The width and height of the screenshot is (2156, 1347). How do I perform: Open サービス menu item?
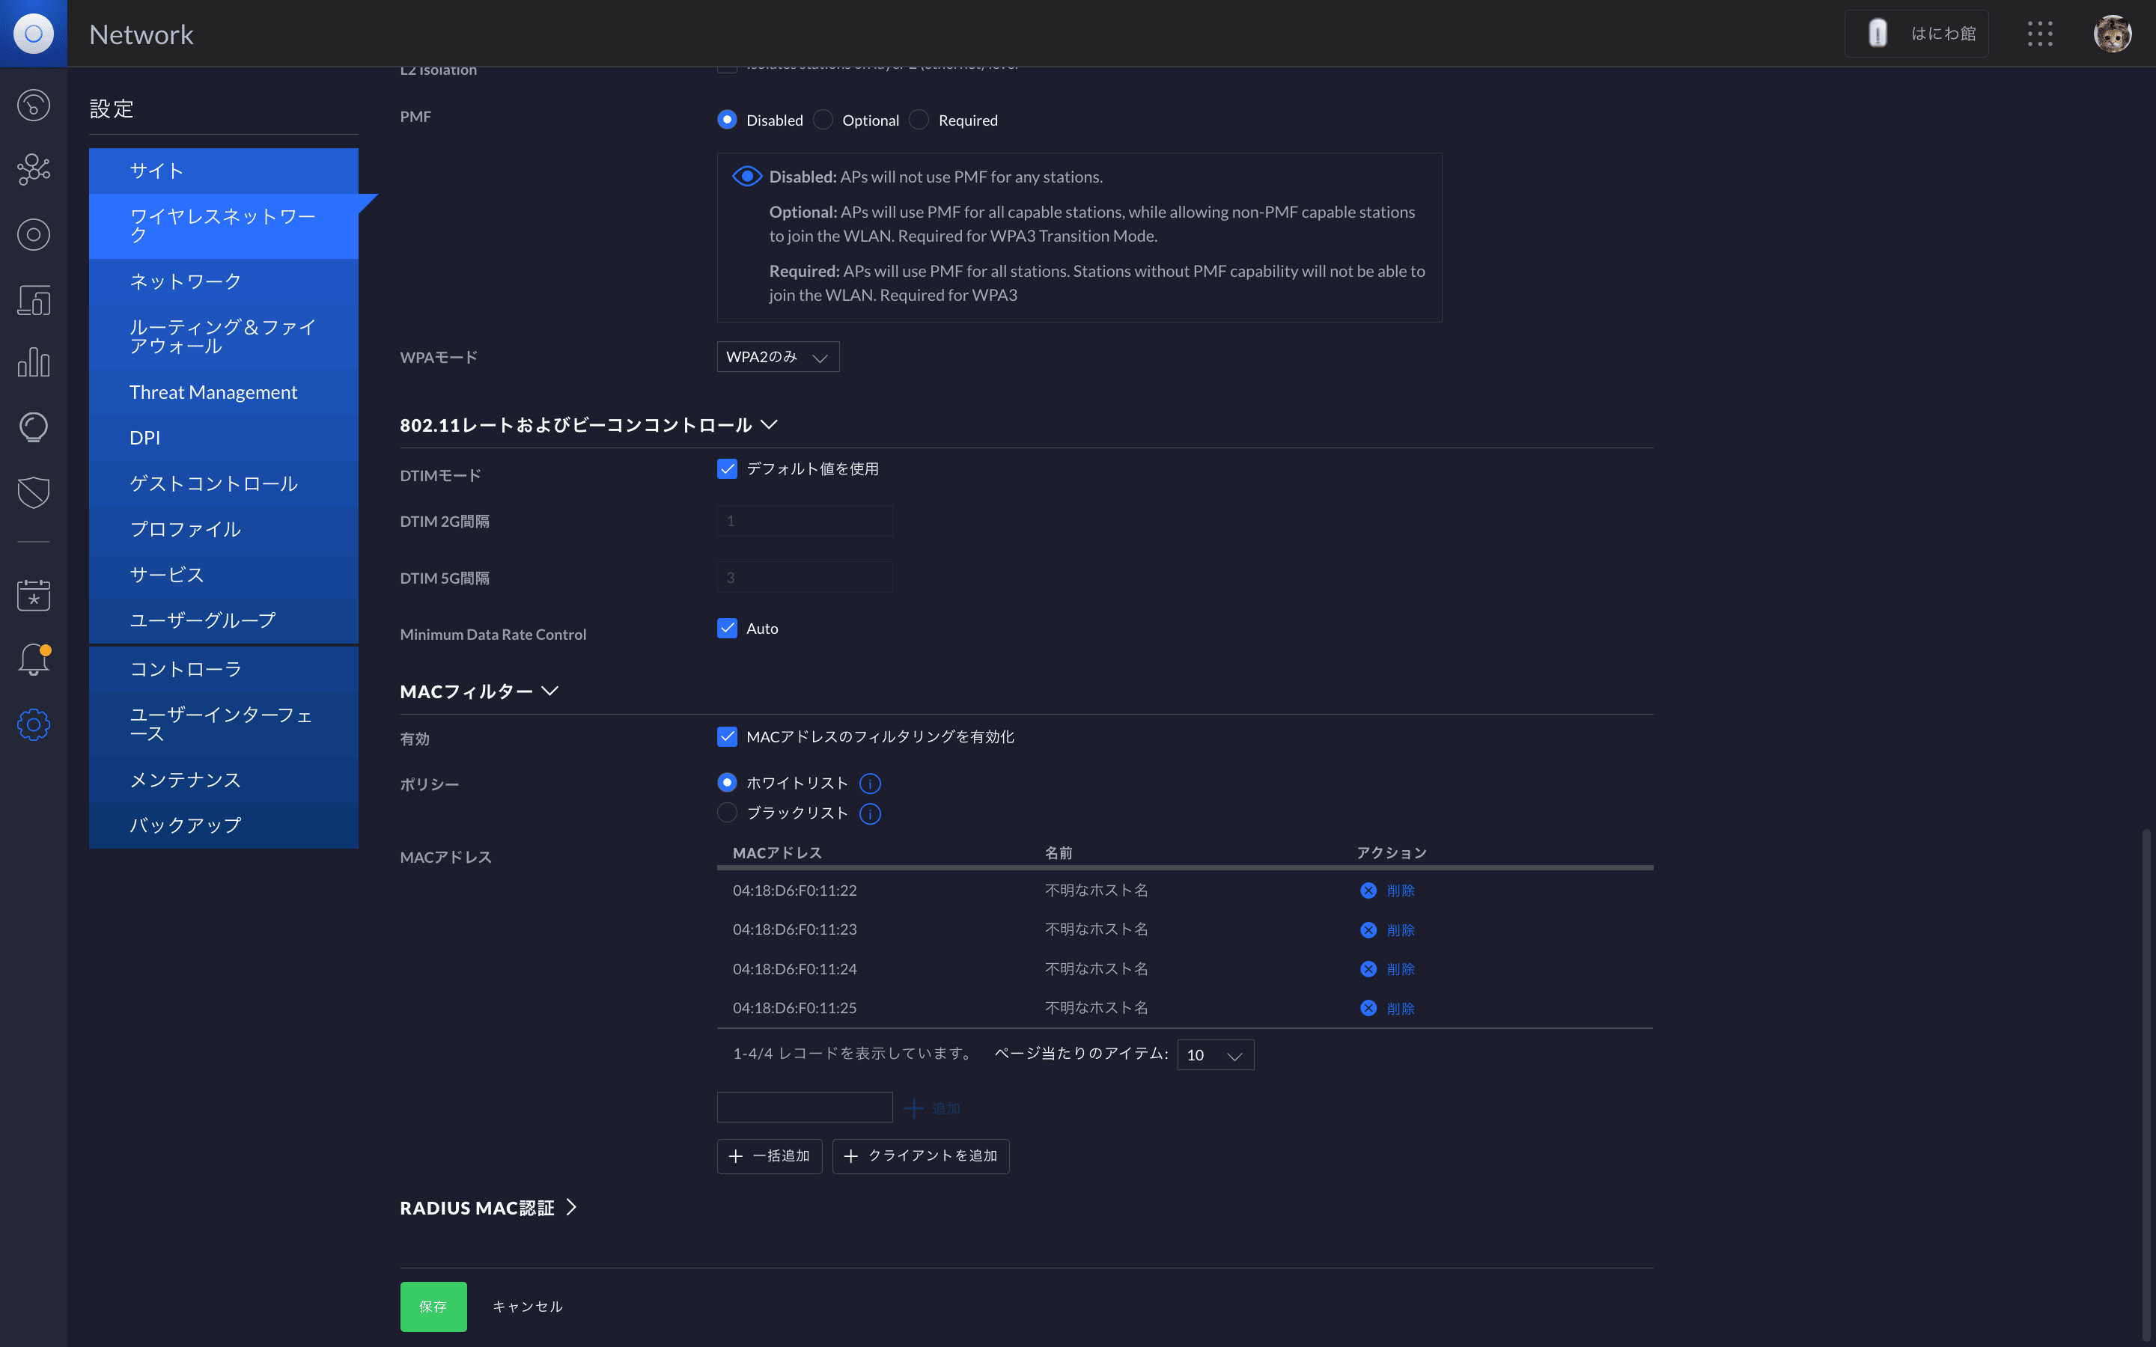[x=224, y=575]
